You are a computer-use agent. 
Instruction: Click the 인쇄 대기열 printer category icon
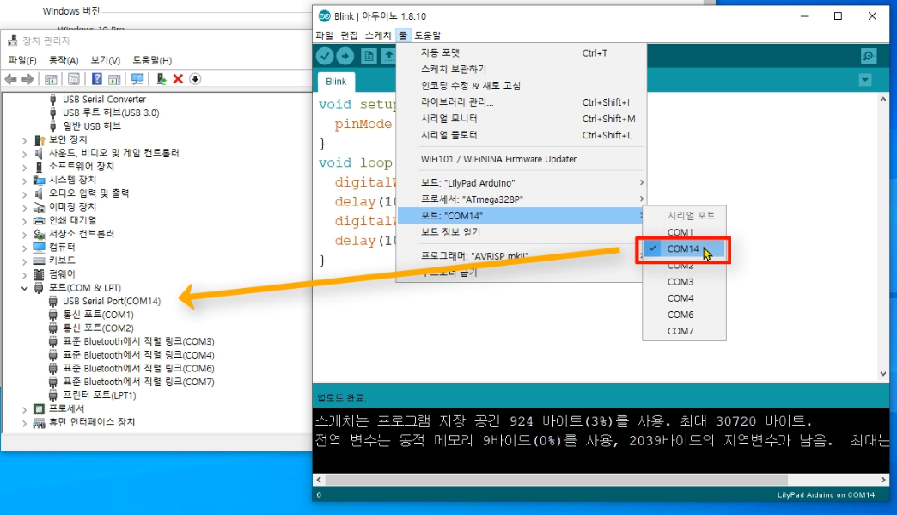coord(39,220)
